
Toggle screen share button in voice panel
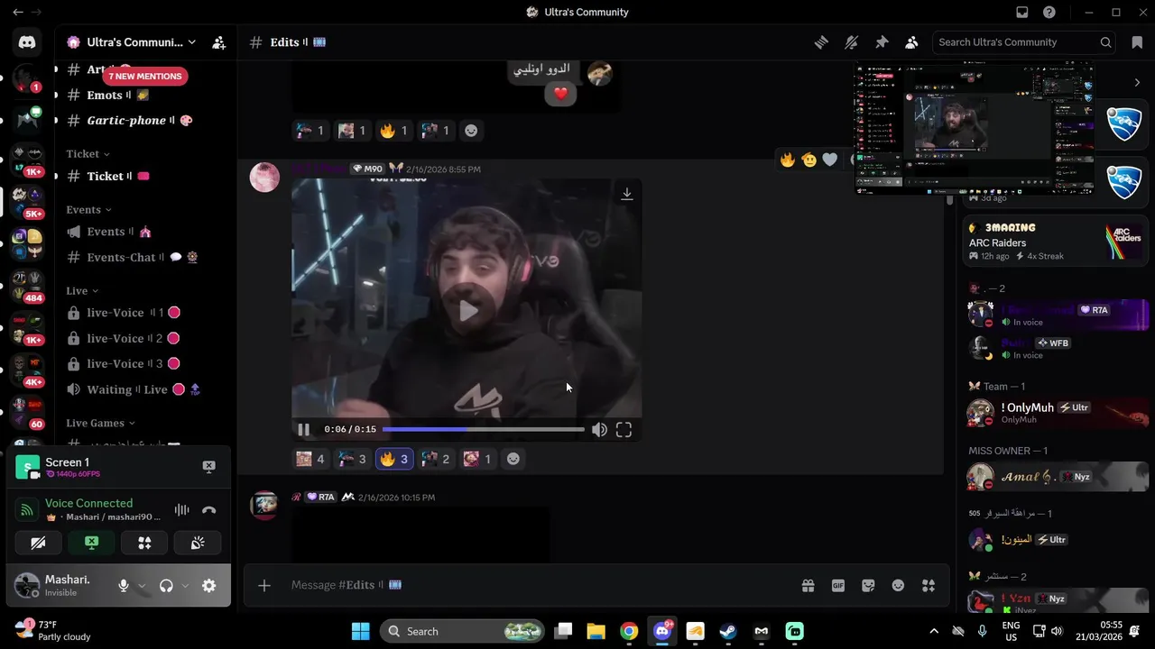pyautogui.click(x=91, y=543)
